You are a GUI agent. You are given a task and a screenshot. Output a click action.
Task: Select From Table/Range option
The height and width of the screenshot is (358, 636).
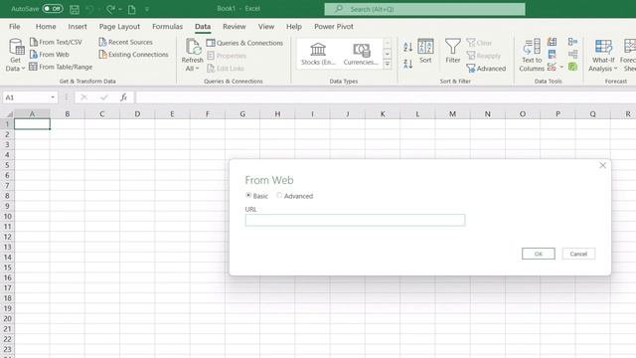pyautogui.click(x=61, y=67)
